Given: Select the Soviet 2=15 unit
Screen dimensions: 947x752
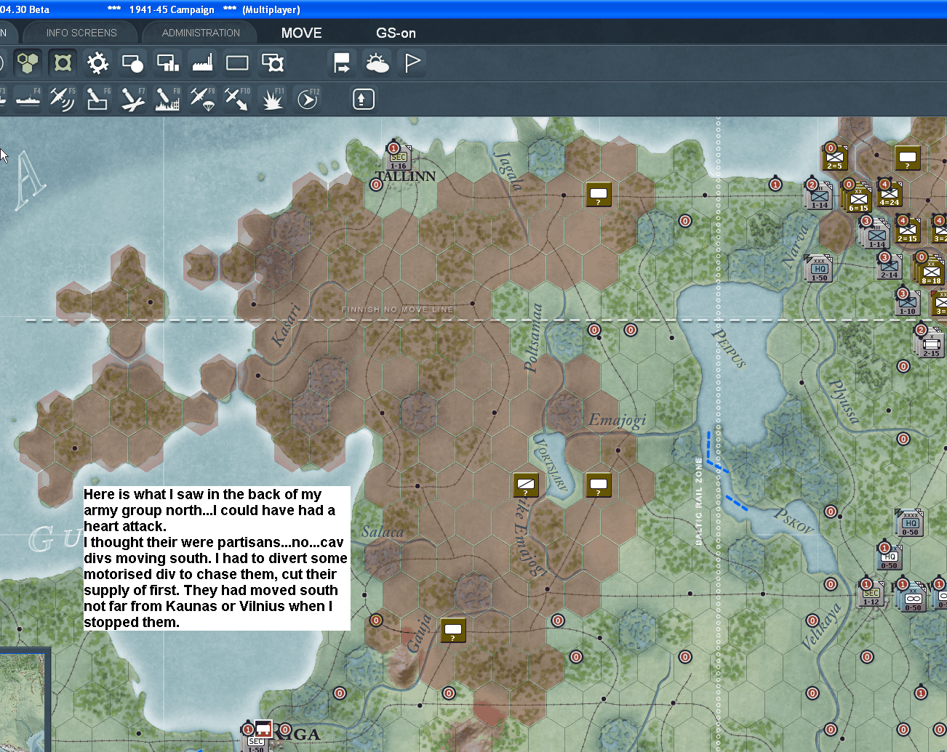Looking at the screenshot, I should coord(908,230).
